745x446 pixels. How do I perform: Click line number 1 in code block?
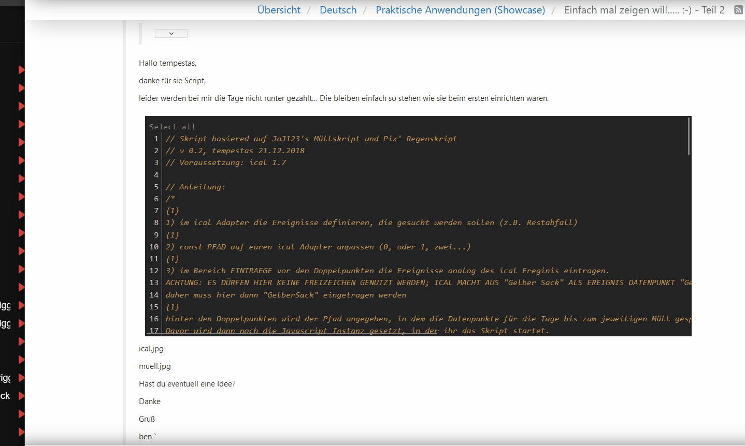156,139
